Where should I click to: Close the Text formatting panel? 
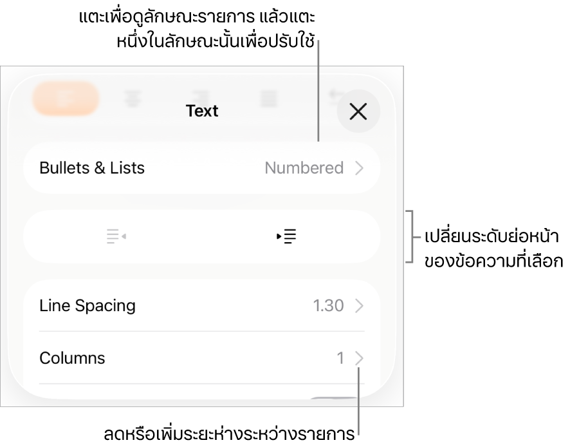(x=358, y=111)
